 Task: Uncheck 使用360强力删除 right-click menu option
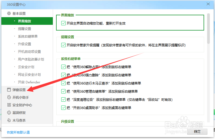pyautogui.click(x=63, y=75)
